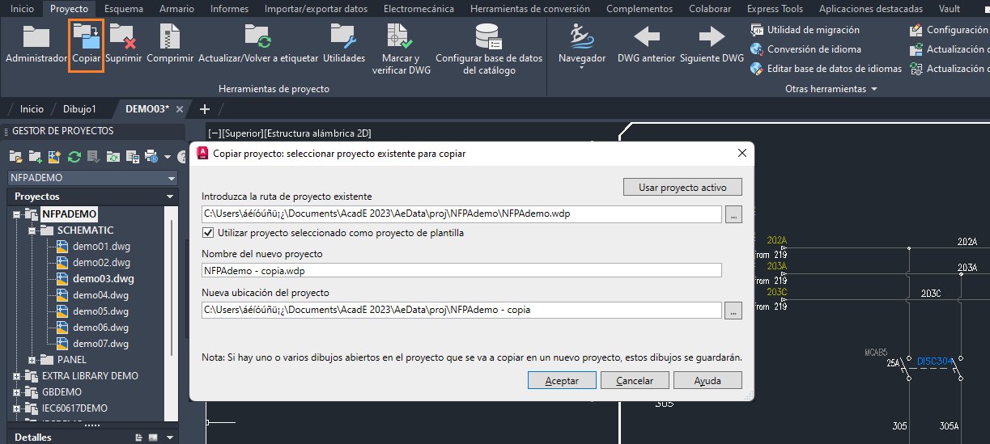
Task: Switch to the Informes ribbon tab
Action: click(229, 9)
